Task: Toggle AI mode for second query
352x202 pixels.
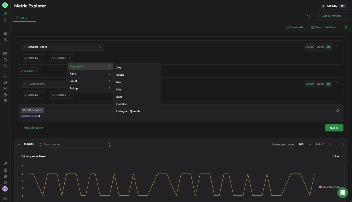Action: click(329, 84)
